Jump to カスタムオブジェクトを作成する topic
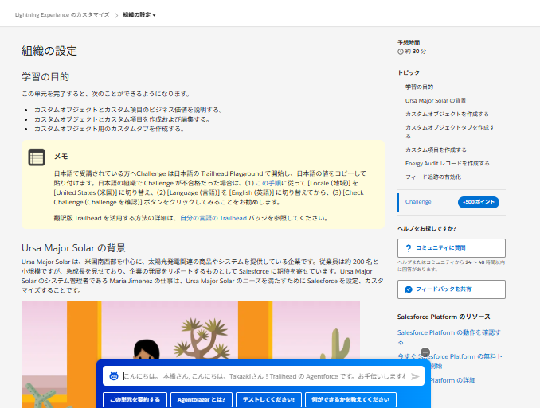This screenshot has width=540, height=408. (447, 114)
